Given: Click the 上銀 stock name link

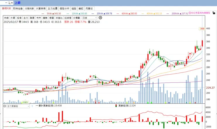Looking at the screenshot, I should pos(17,3).
